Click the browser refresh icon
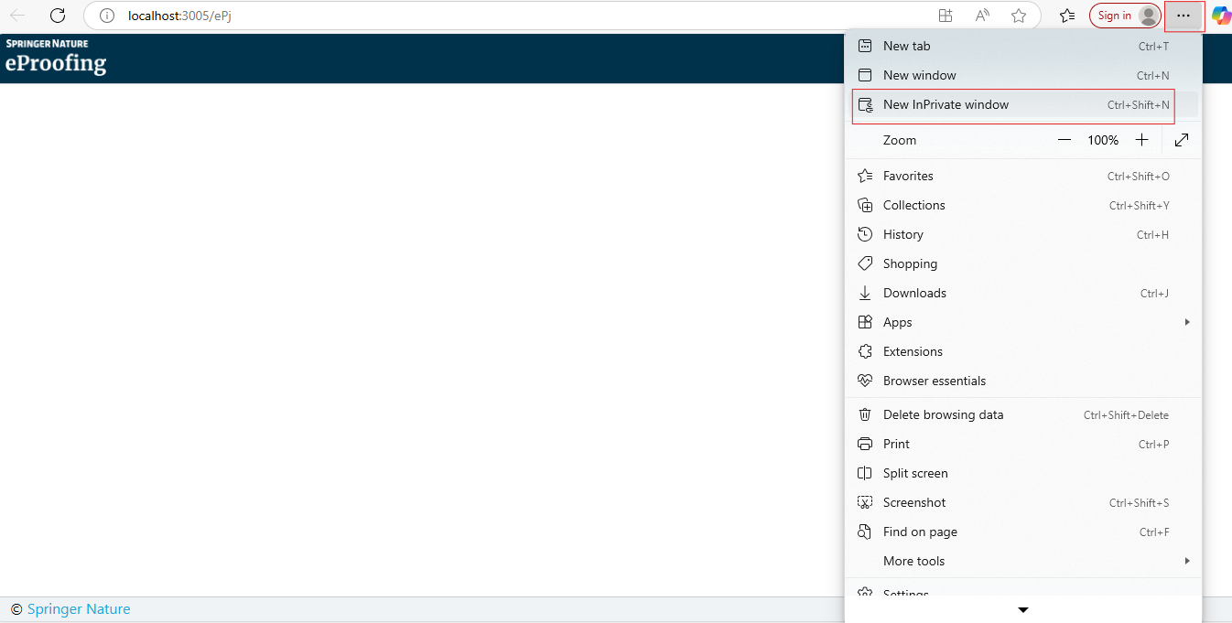The height and width of the screenshot is (623, 1232). 58,16
